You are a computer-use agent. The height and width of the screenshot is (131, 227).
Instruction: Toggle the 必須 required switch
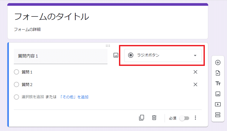point(184,118)
